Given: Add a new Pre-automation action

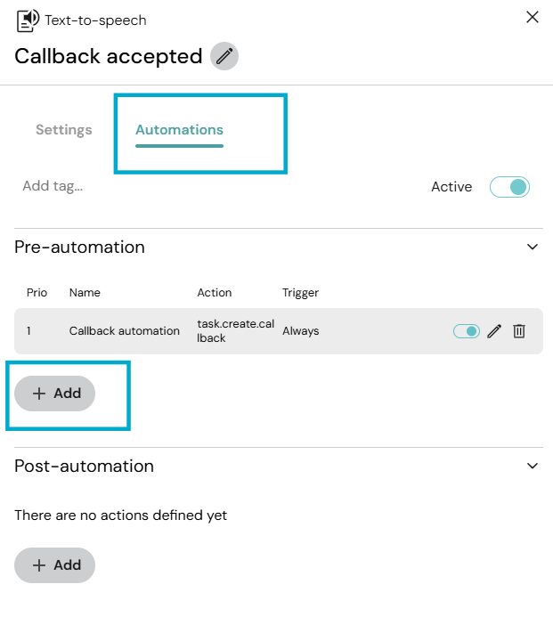Looking at the screenshot, I should point(54,394).
